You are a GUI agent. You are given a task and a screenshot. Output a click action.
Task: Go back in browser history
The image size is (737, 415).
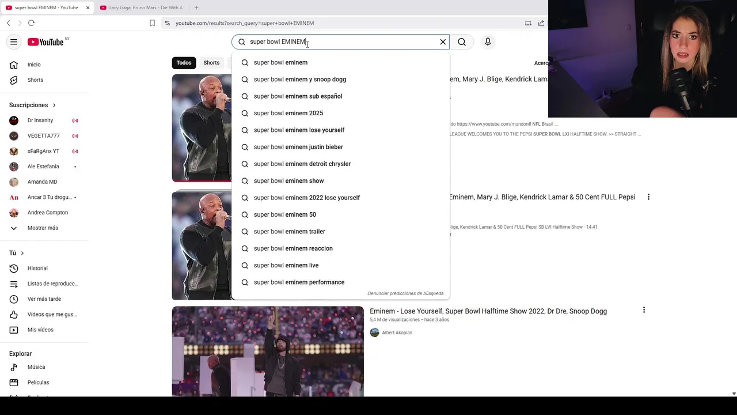point(8,23)
